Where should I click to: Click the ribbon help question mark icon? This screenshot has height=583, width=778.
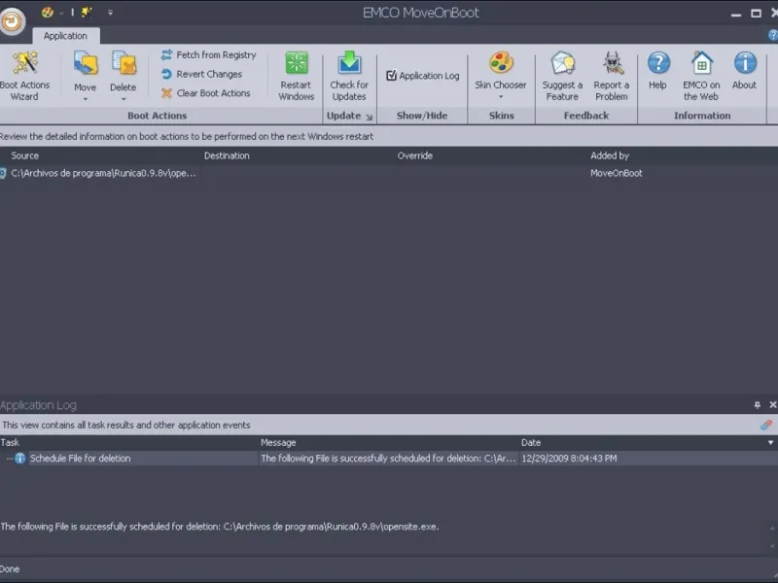(x=772, y=35)
